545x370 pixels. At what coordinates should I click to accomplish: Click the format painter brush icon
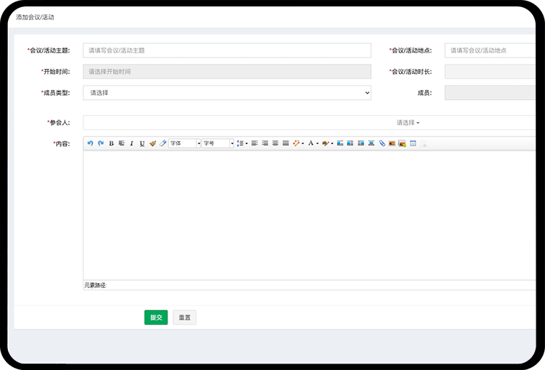pyautogui.click(x=152, y=144)
